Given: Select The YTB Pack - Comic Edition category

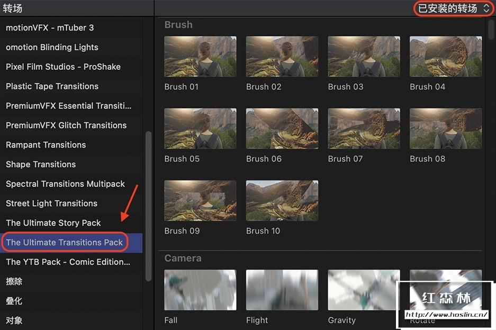Looking at the screenshot, I should pyautogui.click(x=71, y=262).
